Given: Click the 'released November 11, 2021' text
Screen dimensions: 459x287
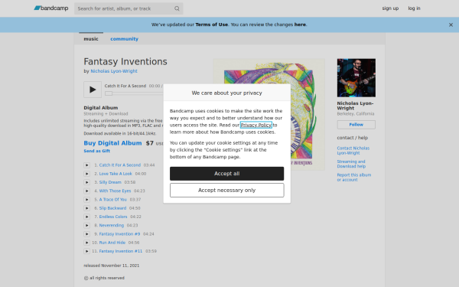Looking at the screenshot, I should (x=112, y=266).
